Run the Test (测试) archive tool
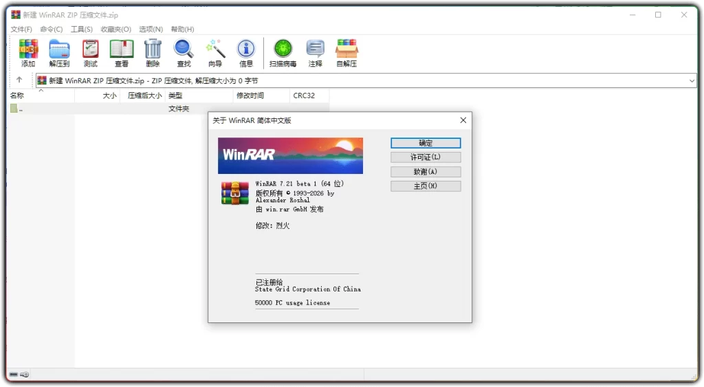The width and height of the screenshot is (704, 387). click(x=90, y=53)
